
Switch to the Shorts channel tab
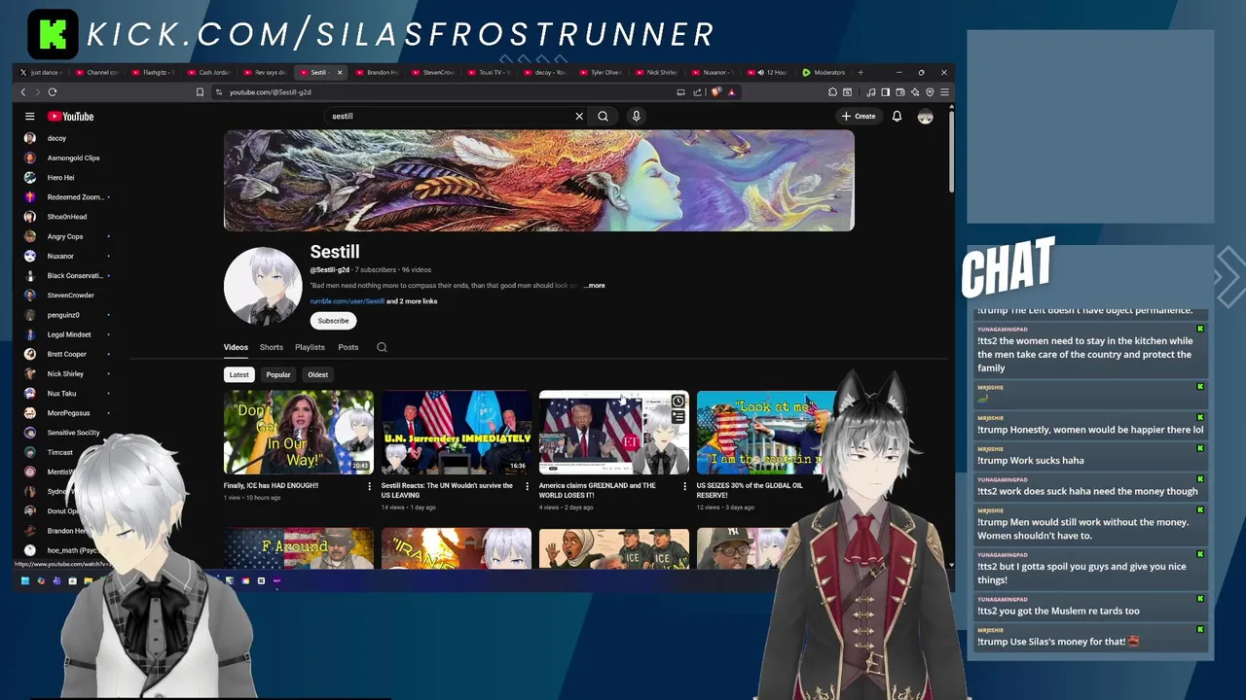pos(272,347)
